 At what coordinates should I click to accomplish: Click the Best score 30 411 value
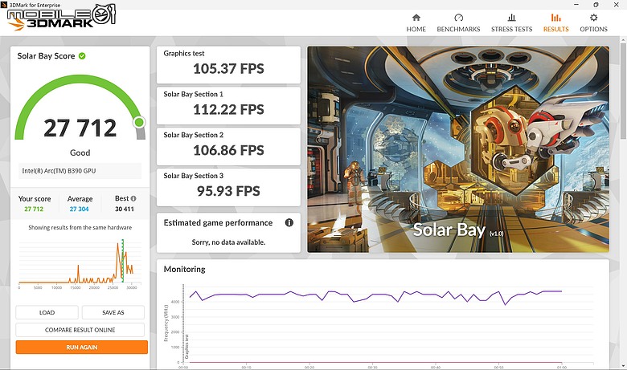click(x=125, y=209)
